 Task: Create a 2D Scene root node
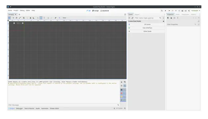[x=146, y=24]
